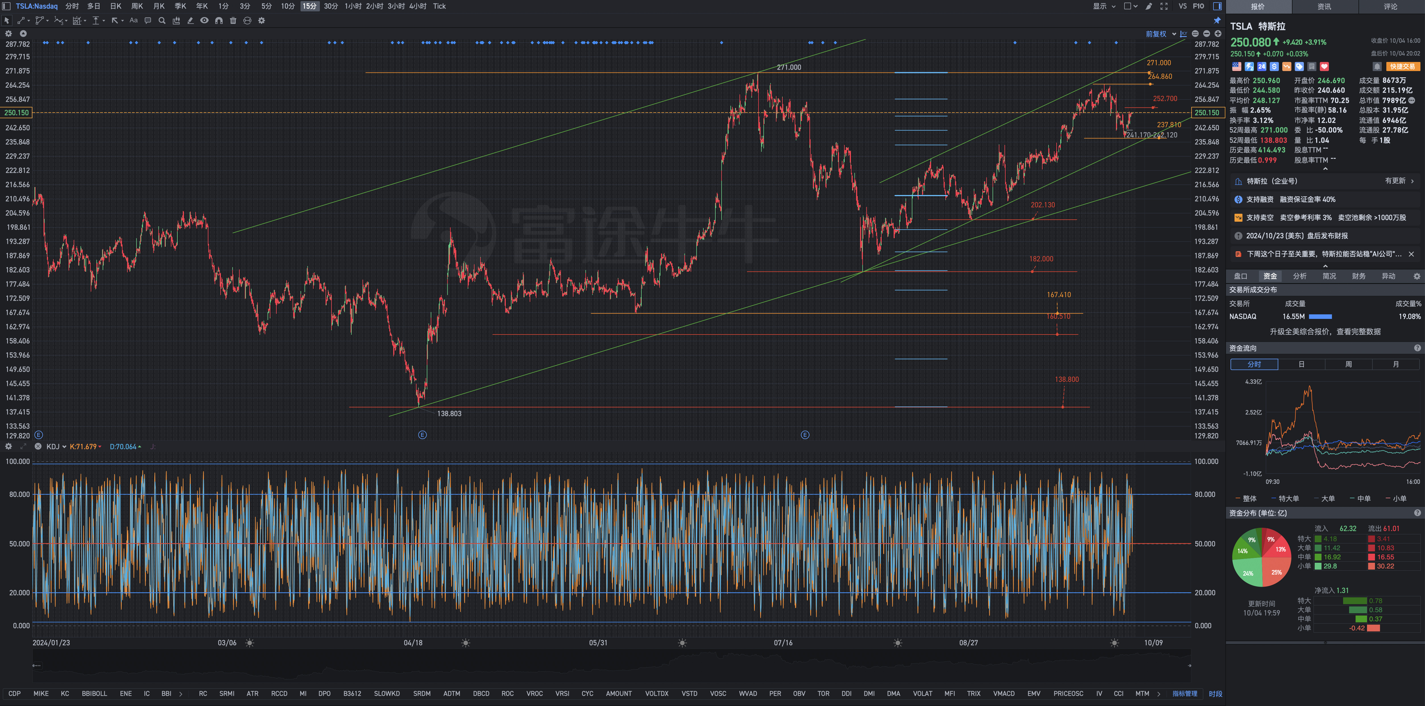This screenshot has width=1425, height=706.
Task: Zoom in chart with plus icon
Action: click(1217, 34)
